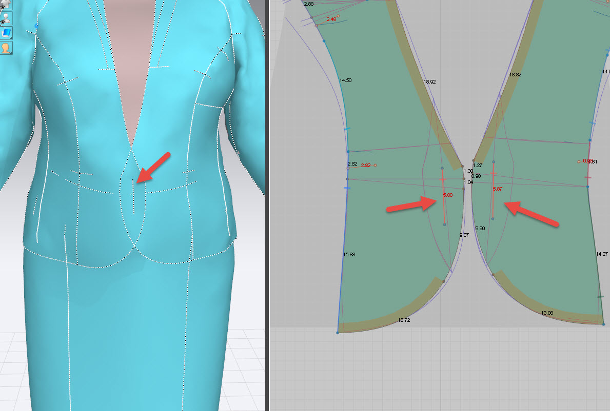This screenshot has width=610, height=411.
Task: Select the bottom dart point below 5.87
Action: [493, 219]
